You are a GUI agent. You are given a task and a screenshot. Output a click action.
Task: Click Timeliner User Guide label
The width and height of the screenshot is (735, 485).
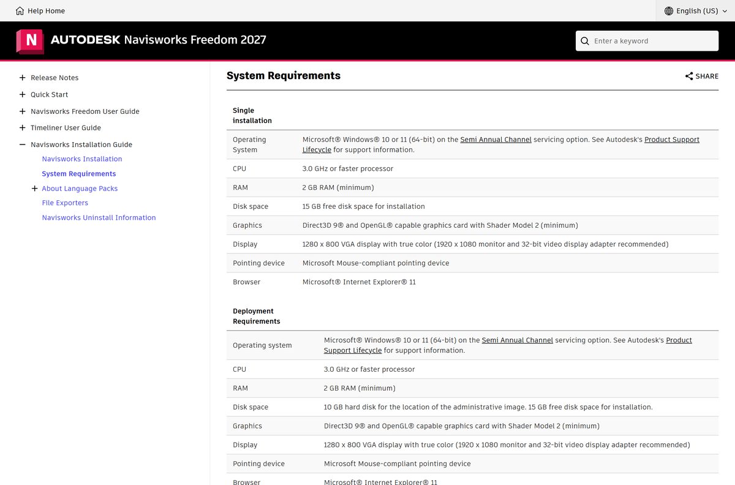coord(66,128)
